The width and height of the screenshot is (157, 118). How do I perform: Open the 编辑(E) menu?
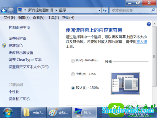pyautogui.click(x=24, y=18)
